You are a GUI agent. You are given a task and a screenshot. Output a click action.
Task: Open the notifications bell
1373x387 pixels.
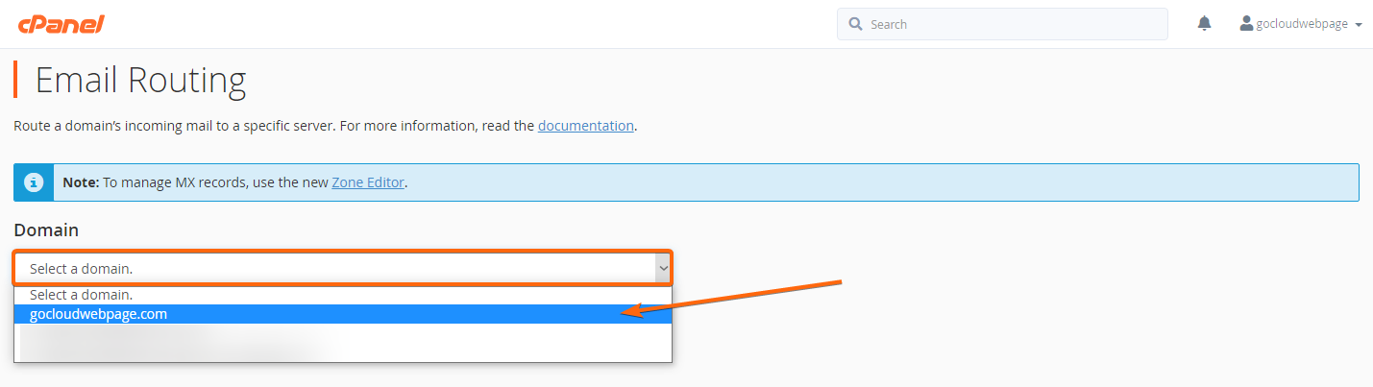(1204, 24)
